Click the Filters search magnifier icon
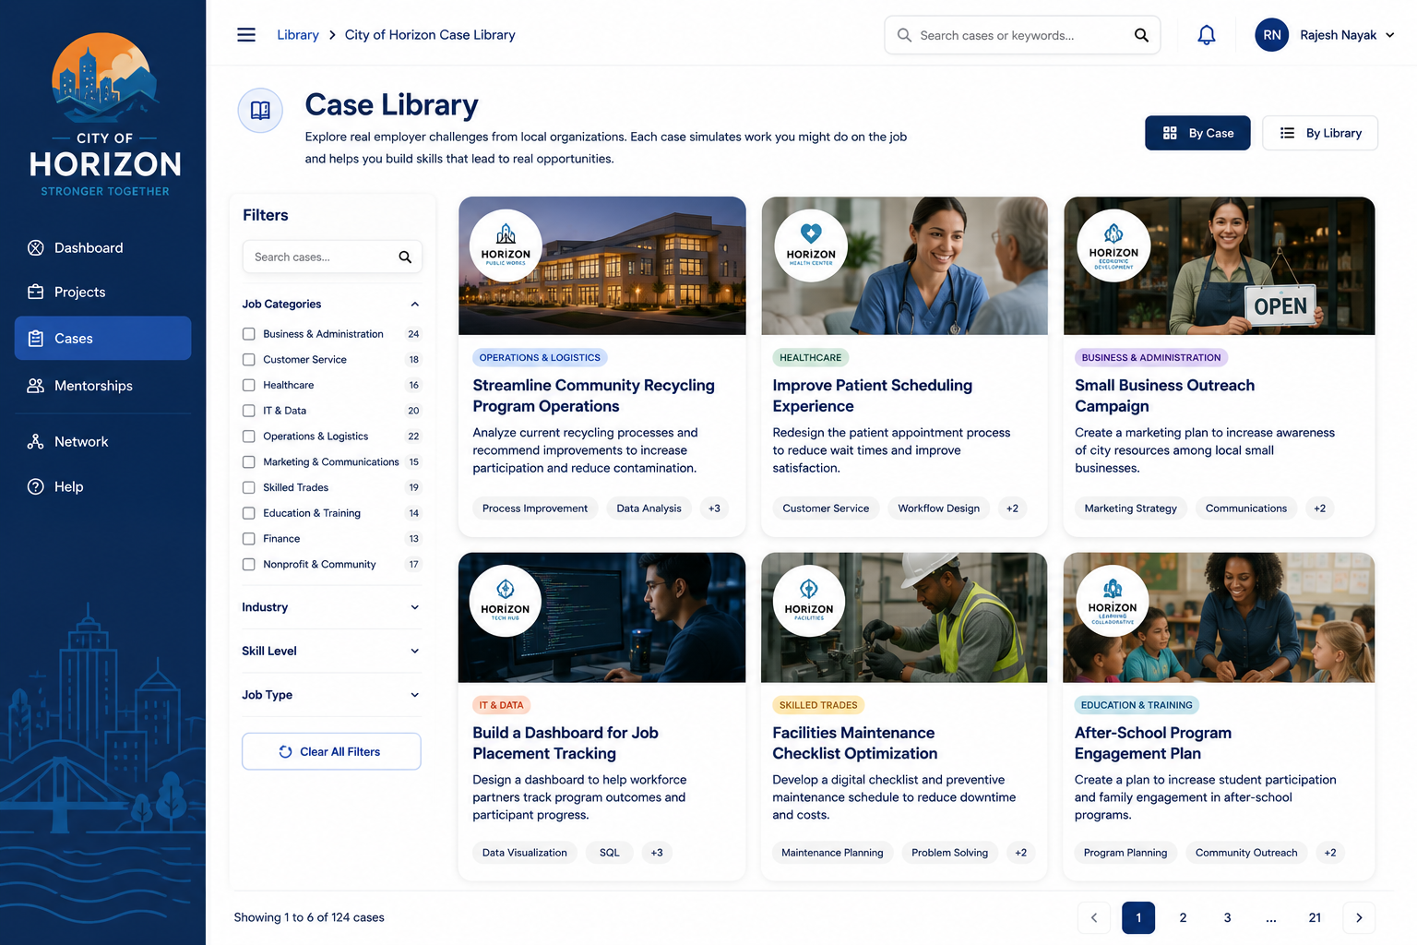This screenshot has width=1417, height=945. [405, 257]
